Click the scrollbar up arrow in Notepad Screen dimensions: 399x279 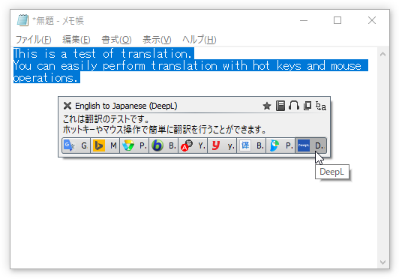[x=382, y=54]
